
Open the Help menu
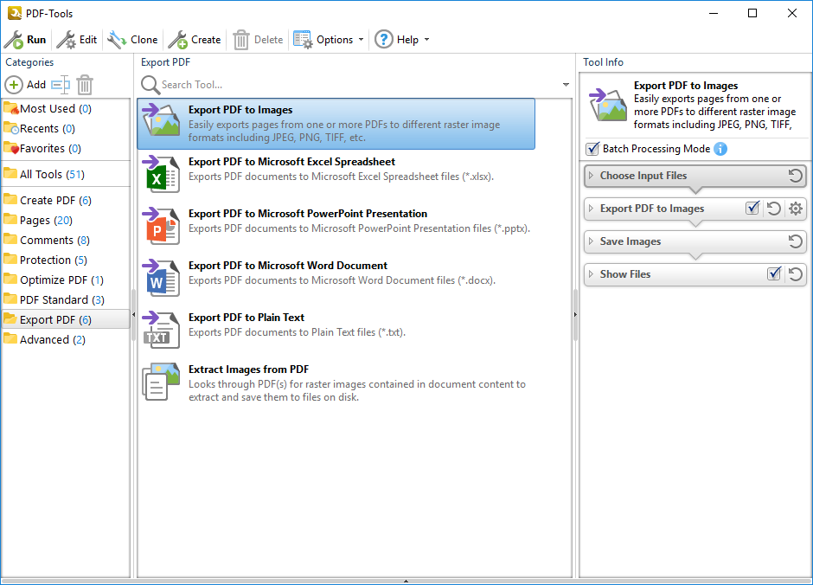tap(401, 40)
